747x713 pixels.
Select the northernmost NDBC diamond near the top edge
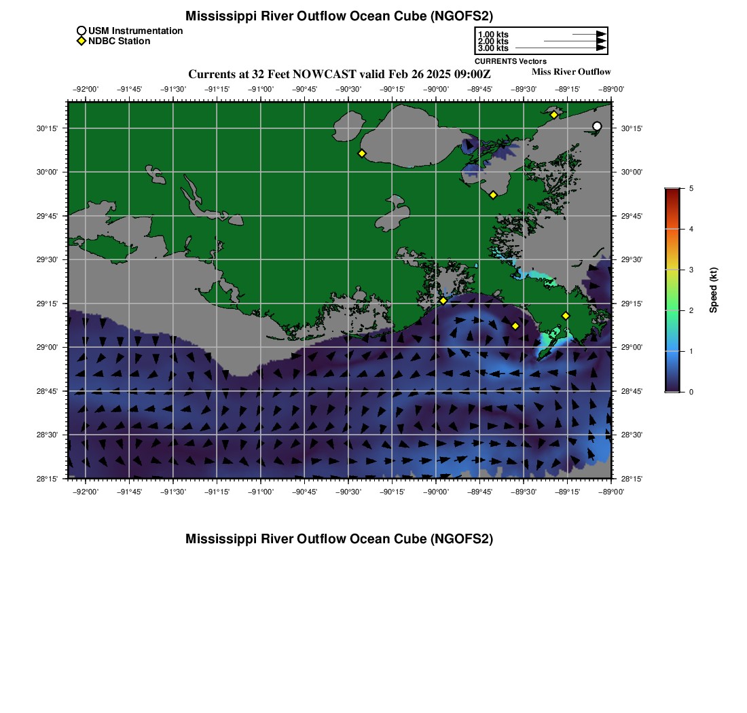pyautogui.click(x=554, y=115)
